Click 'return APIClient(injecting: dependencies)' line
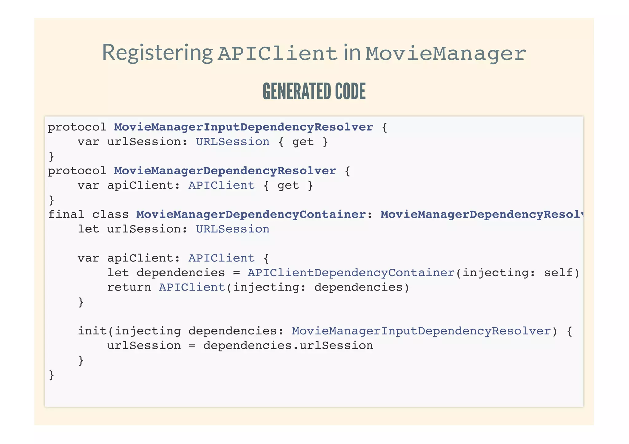Viewport: 629px width, 444px height. pyautogui.click(x=258, y=288)
